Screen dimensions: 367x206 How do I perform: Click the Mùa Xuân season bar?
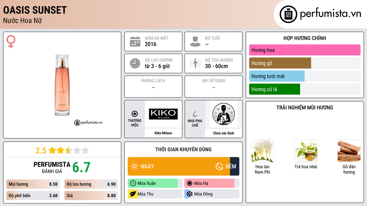coord(155,183)
